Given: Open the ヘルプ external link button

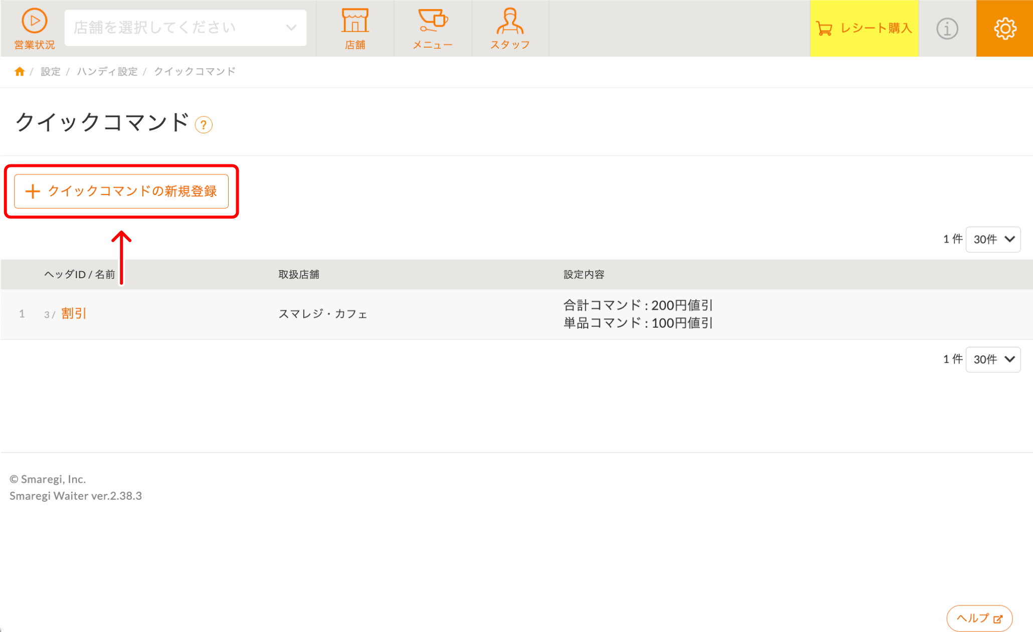Looking at the screenshot, I should 979,618.
